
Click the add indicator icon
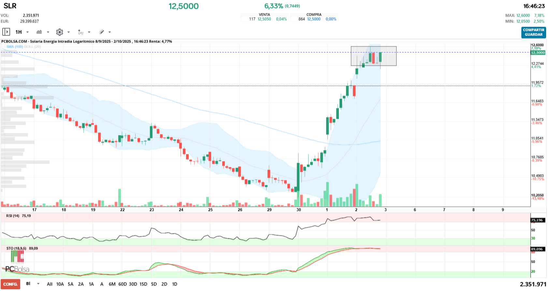(x=80, y=32)
